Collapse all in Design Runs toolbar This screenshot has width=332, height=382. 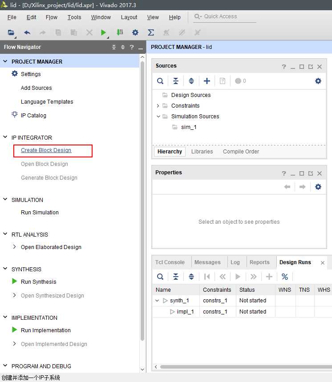tap(176, 277)
